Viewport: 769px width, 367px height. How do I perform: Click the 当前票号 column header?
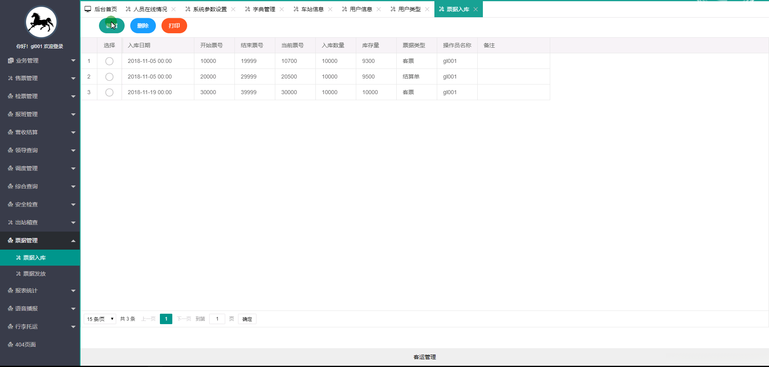295,45
